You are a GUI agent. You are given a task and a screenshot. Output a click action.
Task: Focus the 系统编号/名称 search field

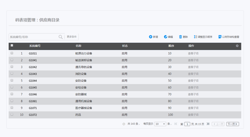coord(33,37)
